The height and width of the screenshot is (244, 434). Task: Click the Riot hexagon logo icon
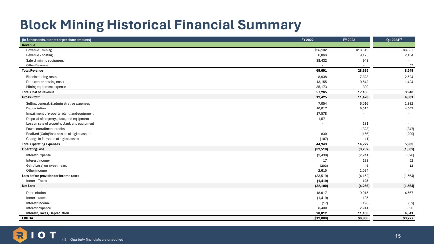[20, 235]
